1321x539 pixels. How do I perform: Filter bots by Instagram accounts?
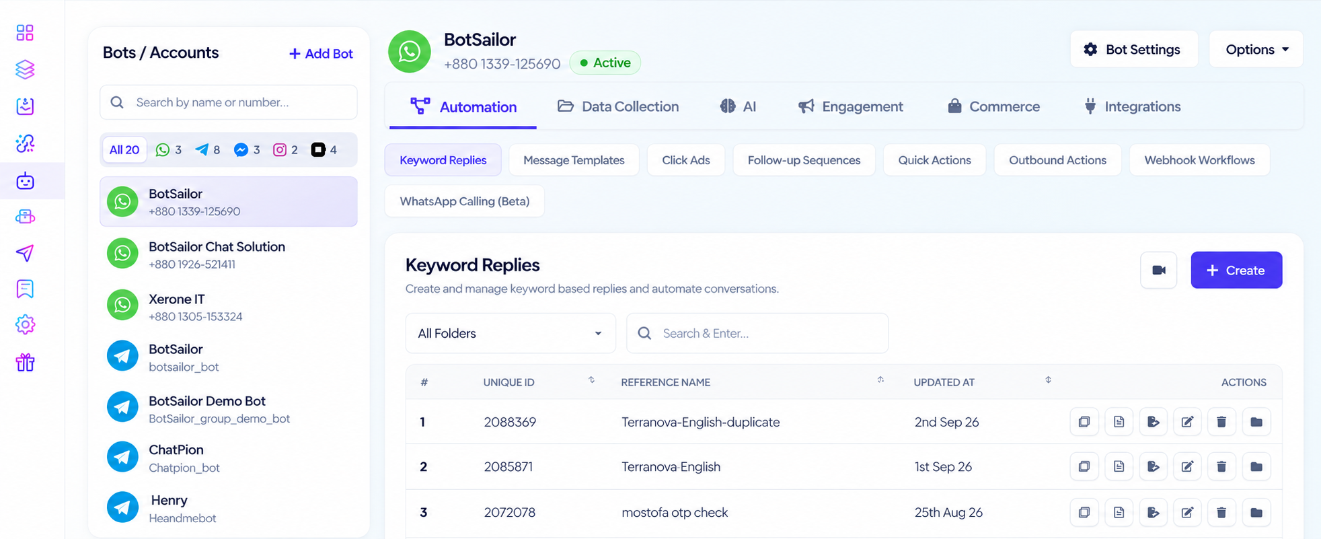point(285,150)
